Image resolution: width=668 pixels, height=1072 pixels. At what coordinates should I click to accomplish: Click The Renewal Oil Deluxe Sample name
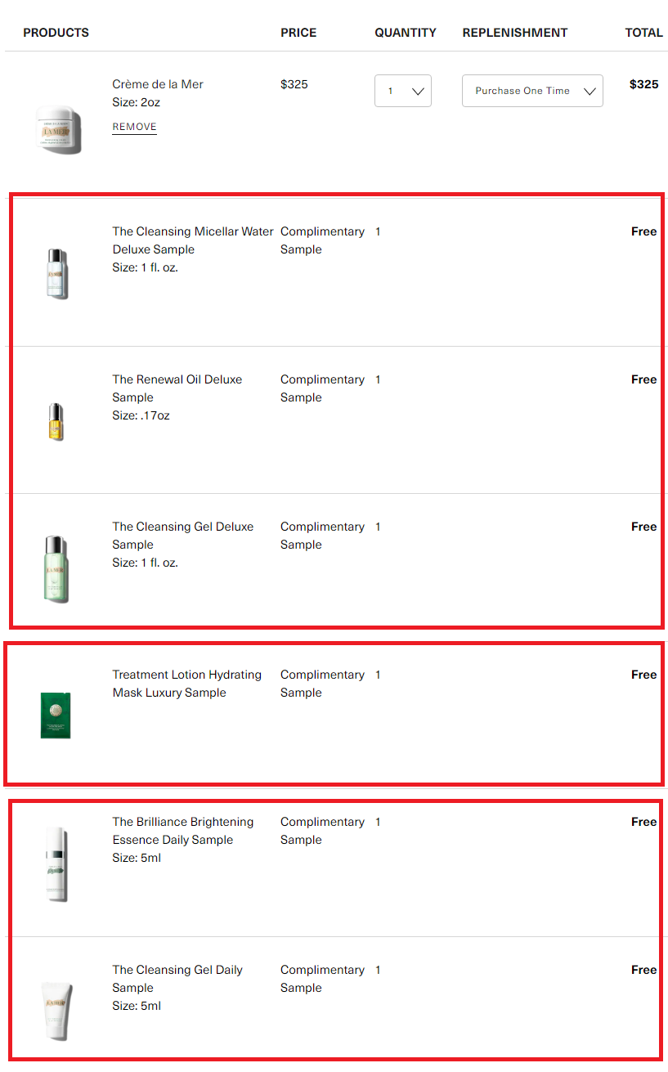[x=177, y=388]
